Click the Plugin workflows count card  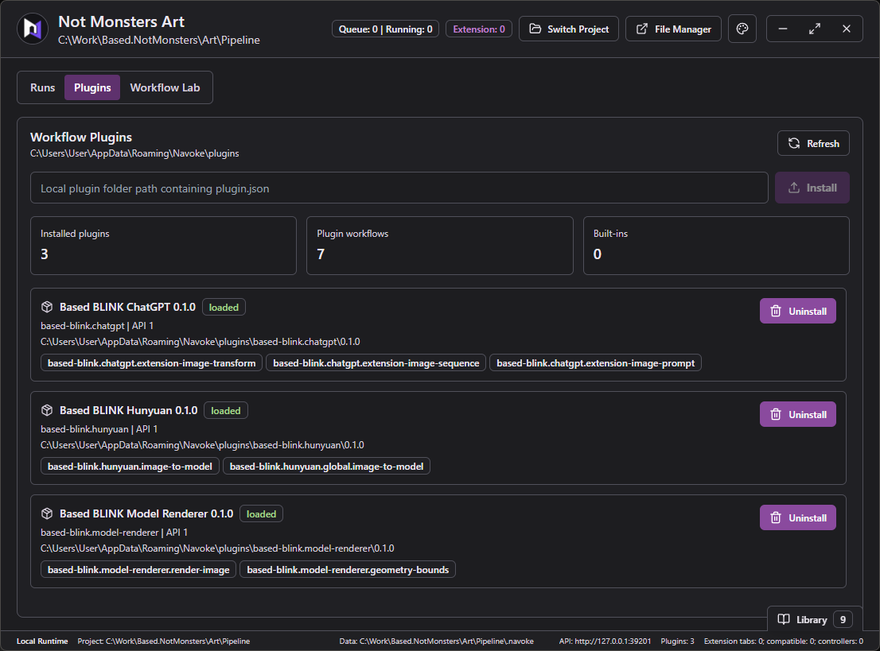pyautogui.click(x=440, y=246)
